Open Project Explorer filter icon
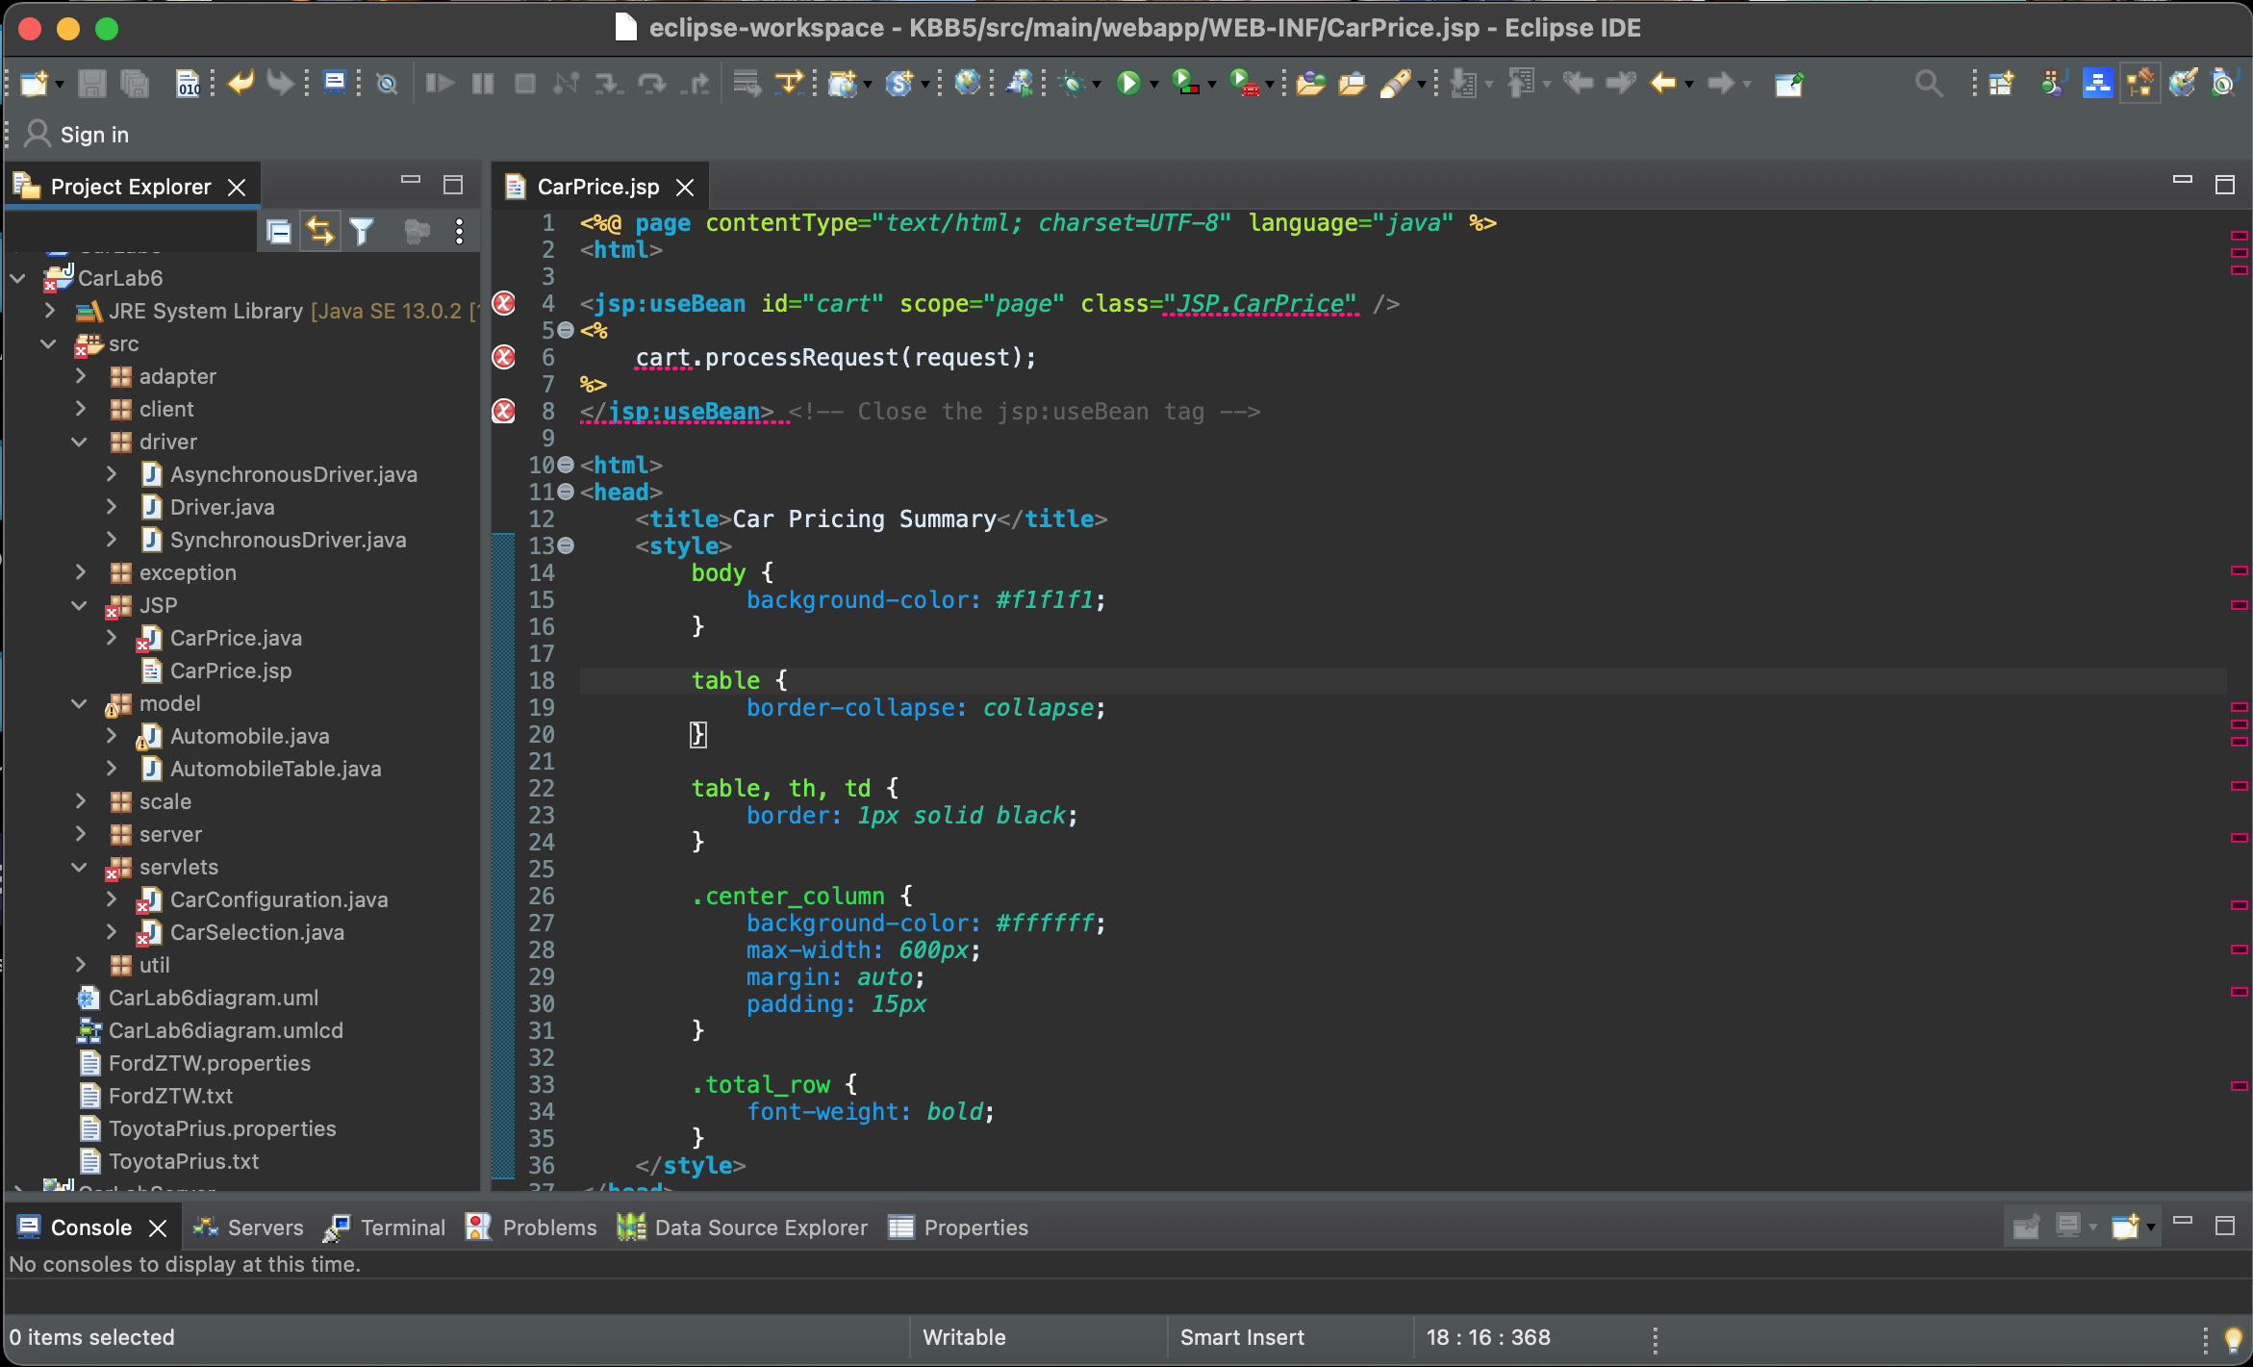This screenshot has height=1367, width=2253. tap(362, 232)
